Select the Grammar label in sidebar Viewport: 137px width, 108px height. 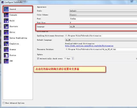point(13,50)
